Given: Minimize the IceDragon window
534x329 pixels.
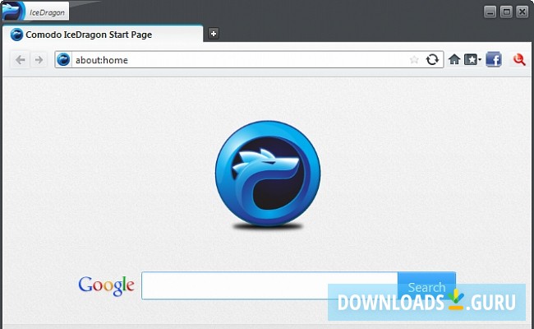Looking at the screenshot, I should point(490,12).
